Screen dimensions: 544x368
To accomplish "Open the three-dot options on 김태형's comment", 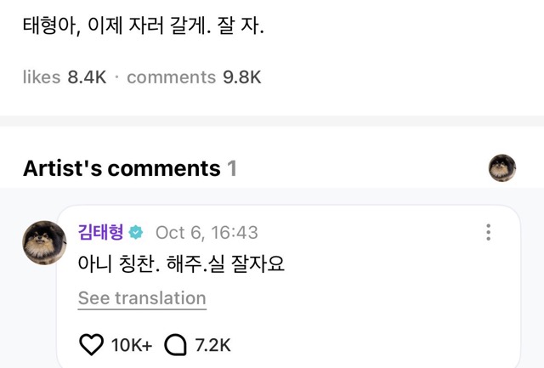I will (488, 233).
